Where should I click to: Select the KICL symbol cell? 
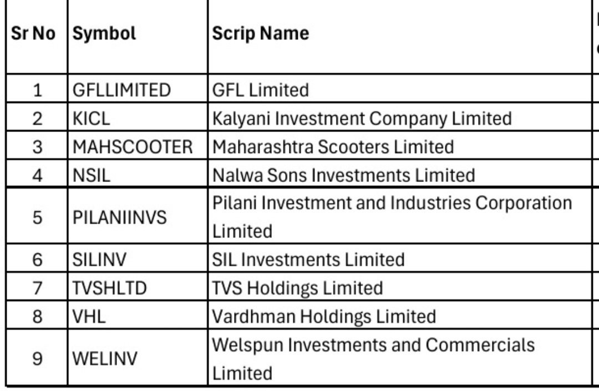(x=138, y=117)
